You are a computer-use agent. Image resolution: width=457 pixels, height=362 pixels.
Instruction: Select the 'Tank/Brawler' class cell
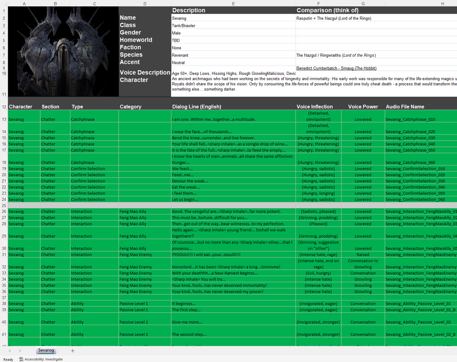pos(233,25)
